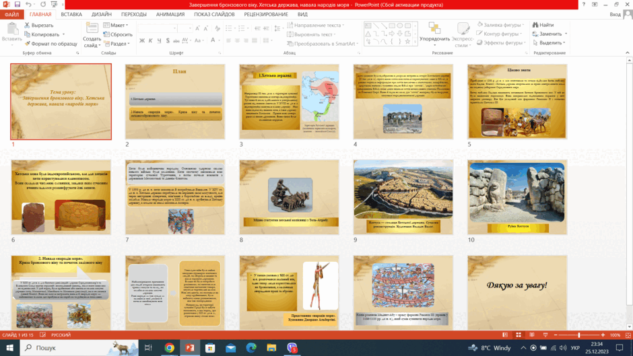Click the language indicator РУССКИЙ in status bar
The image size is (633, 356).
[61, 335]
